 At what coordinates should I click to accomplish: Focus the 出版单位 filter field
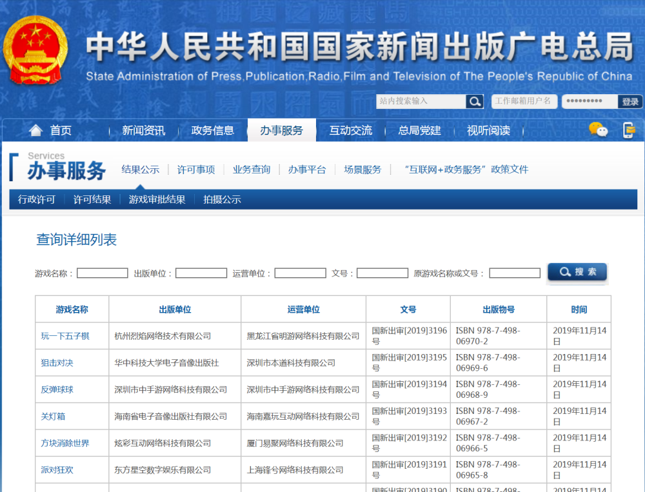click(x=201, y=273)
